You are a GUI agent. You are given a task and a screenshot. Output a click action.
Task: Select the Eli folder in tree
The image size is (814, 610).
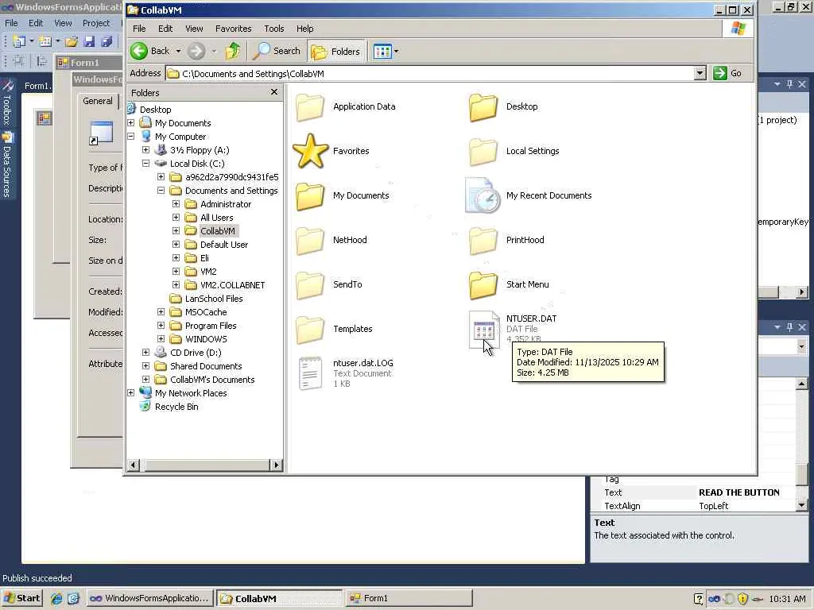(204, 258)
